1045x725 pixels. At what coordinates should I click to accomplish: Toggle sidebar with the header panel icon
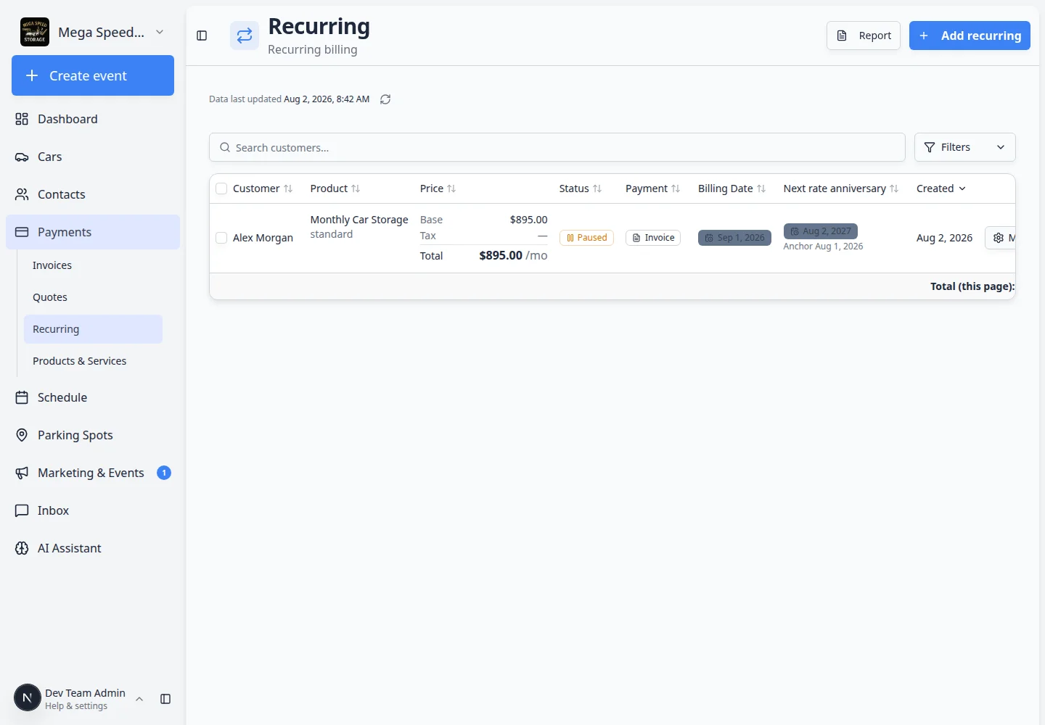point(202,36)
